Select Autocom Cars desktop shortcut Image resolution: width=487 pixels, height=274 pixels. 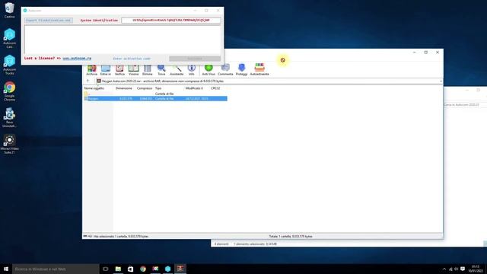(x=9, y=38)
